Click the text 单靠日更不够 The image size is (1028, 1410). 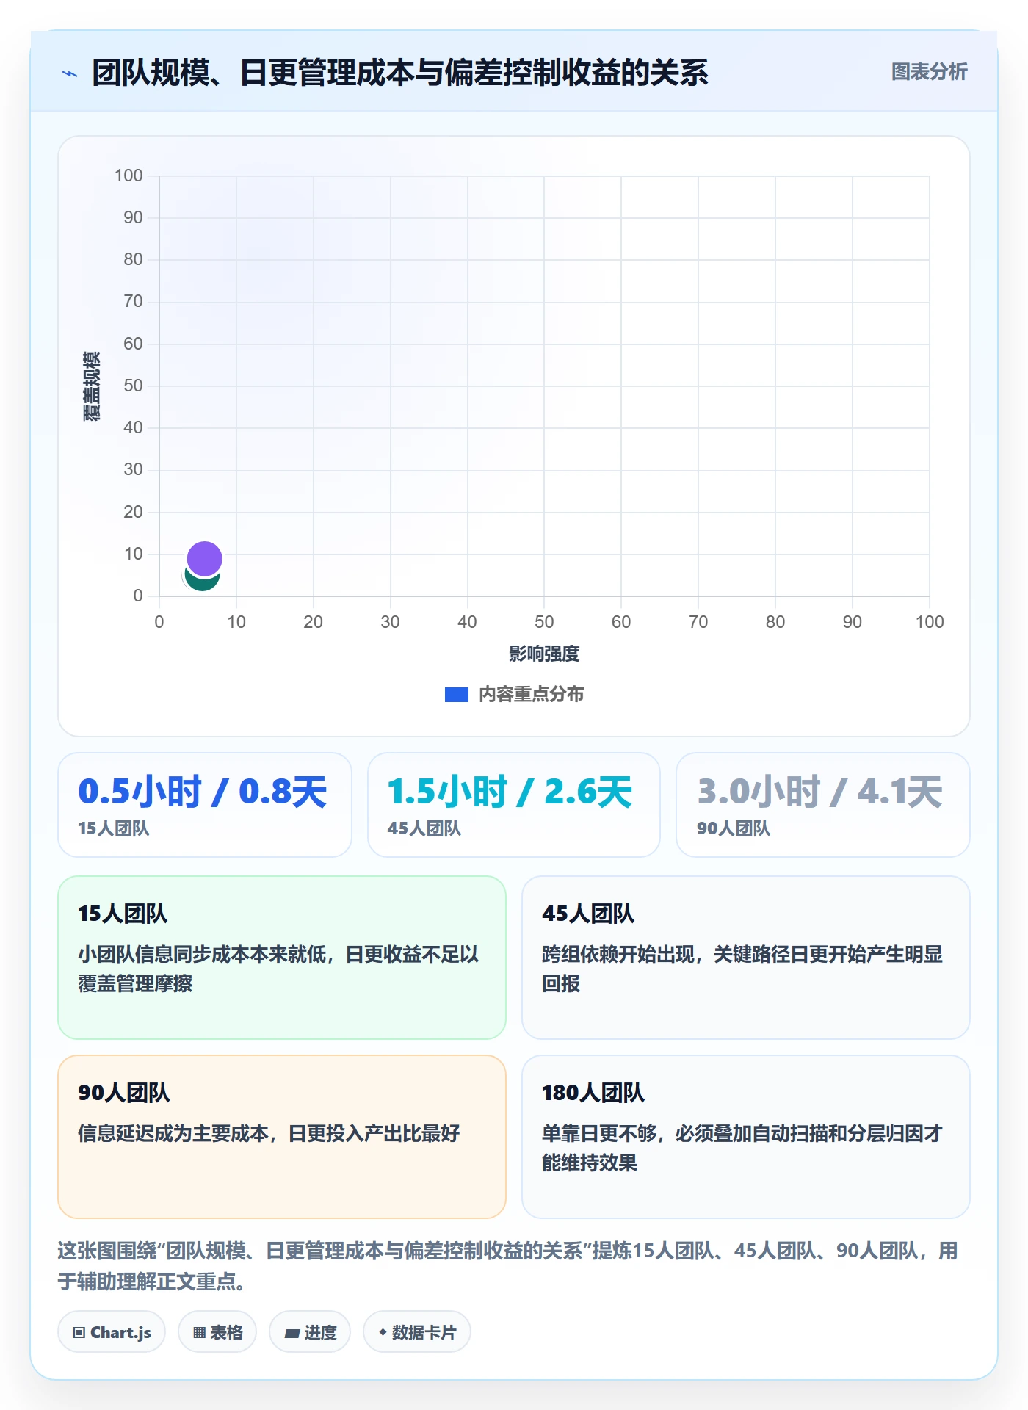click(x=599, y=1133)
